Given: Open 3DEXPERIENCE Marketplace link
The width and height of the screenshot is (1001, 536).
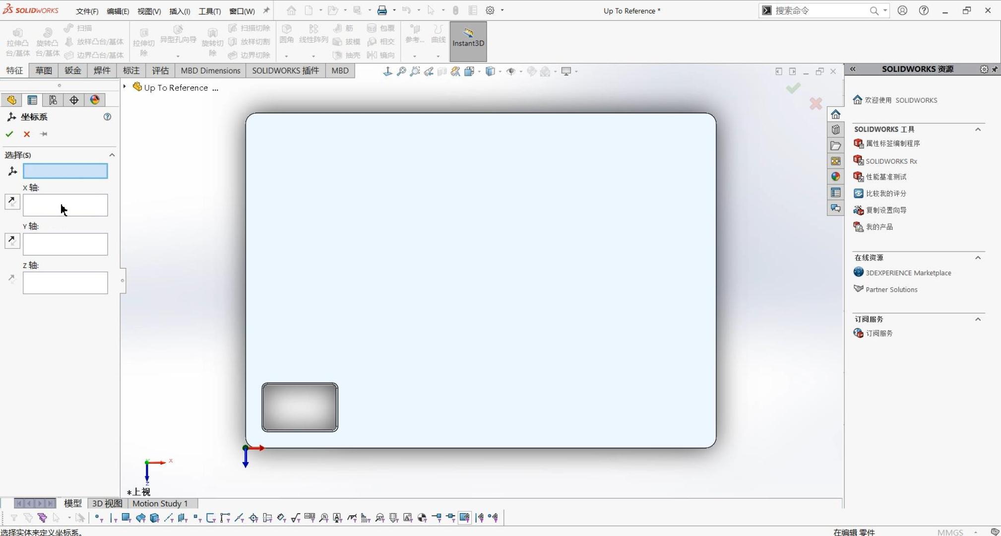Looking at the screenshot, I should tap(908, 273).
